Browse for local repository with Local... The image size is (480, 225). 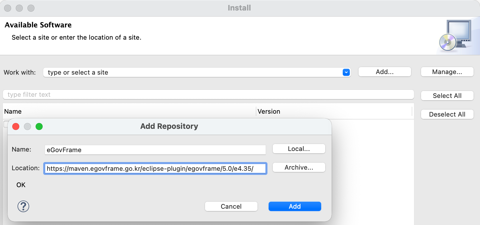(x=299, y=149)
